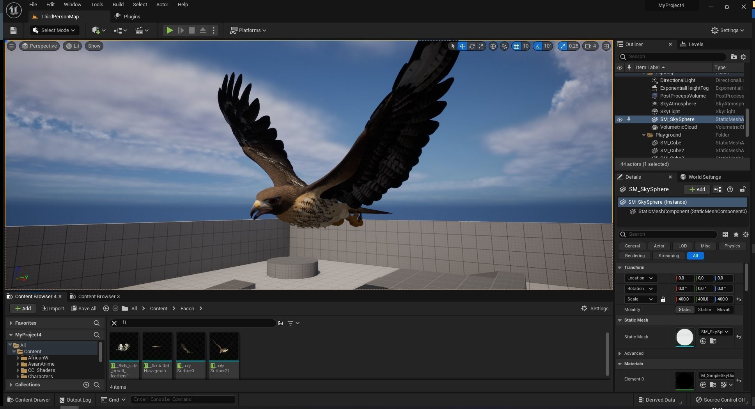Viewport: 755px width, 409px height.
Task: Click Import in Content Browser
Action: coord(53,309)
